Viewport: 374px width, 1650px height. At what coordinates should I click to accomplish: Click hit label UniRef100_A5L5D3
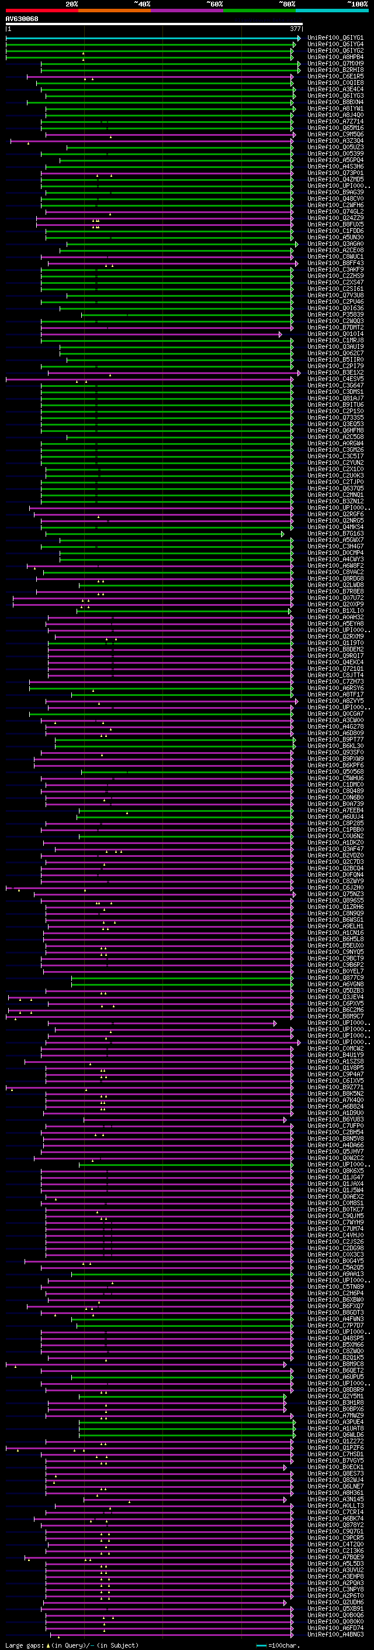[x=335, y=1564]
